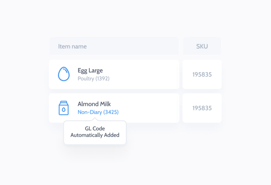Select the Egg Large item name

(x=90, y=70)
